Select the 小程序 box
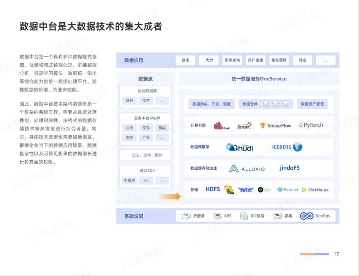 click(x=129, y=180)
